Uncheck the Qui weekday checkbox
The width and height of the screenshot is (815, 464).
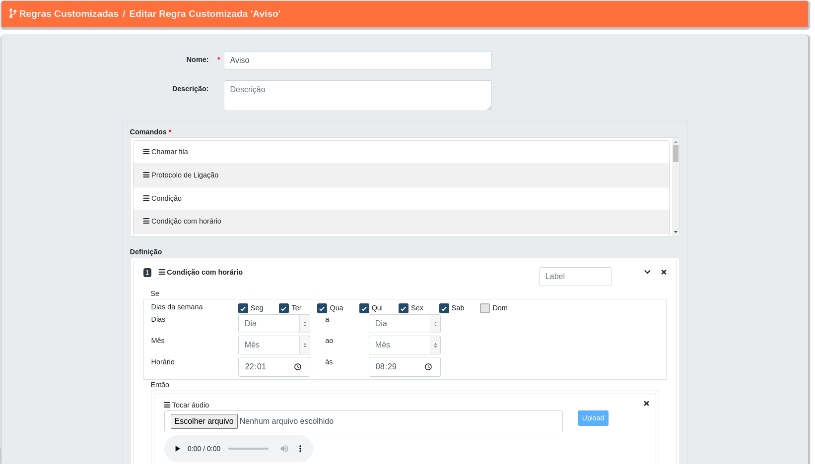[x=364, y=308]
